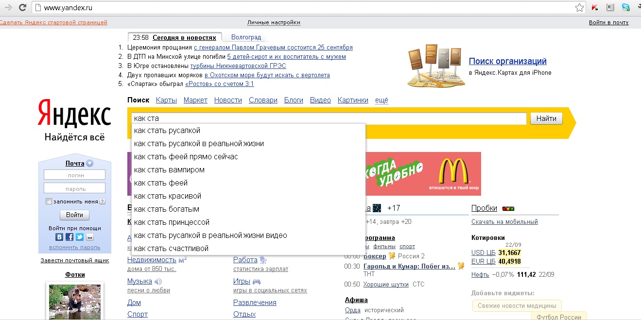Image resolution: width=641 pixels, height=320 pixels.
Task: Pick suggestion 'как стать богатым'
Action: point(248,209)
